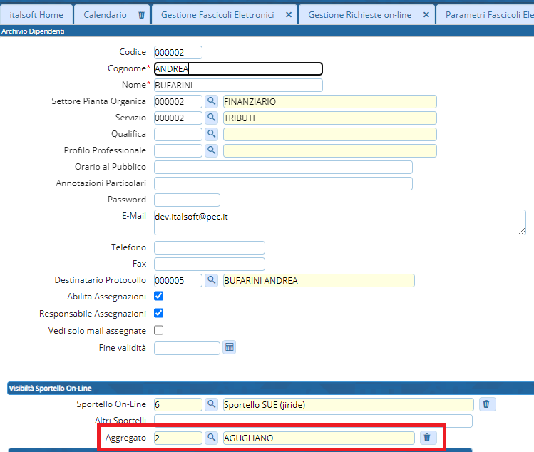534x452 pixels.
Task: Click the magnifier next to Qualifica
Action: (212, 134)
